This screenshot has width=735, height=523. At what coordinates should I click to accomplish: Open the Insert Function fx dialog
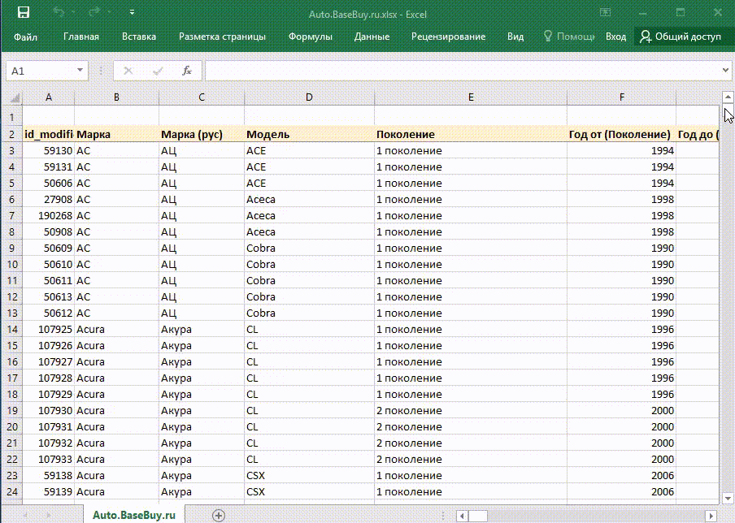(186, 71)
